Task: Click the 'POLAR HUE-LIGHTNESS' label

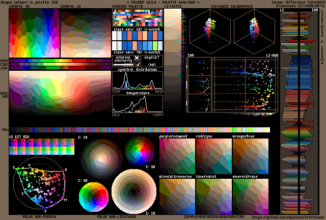Action: 117,217
